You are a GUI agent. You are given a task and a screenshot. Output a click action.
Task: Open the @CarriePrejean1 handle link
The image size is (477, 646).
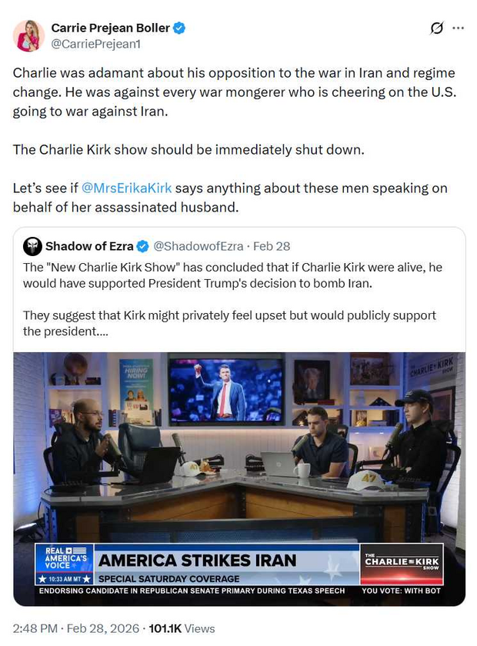point(95,44)
